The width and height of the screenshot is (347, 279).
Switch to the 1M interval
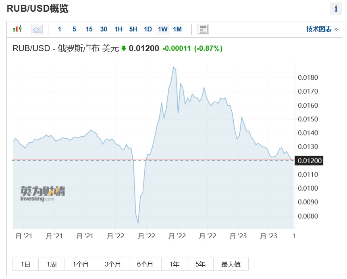tap(177, 29)
